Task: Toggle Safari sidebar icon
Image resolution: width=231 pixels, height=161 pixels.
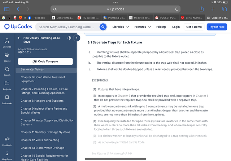Action: pyautogui.click(x=7, y=9)
